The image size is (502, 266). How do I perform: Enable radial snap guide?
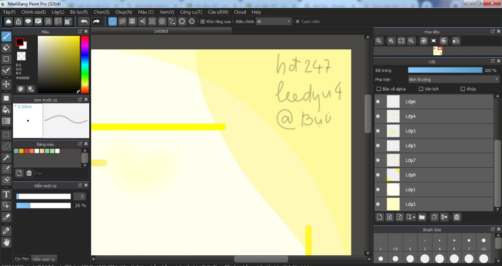[x=152, y=22]
